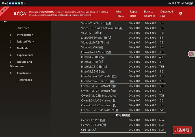Viewport: 195px width, 137px height.
Task: Jump to 6 Conclusion section
Action: (20, 73)
